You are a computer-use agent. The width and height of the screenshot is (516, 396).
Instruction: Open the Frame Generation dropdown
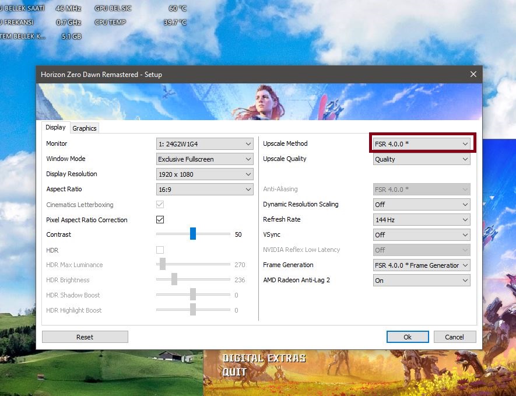coord(422,265)
